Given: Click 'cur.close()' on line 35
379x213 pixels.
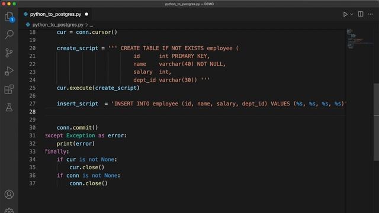Looking at the screenshot, I should point(87,167).
